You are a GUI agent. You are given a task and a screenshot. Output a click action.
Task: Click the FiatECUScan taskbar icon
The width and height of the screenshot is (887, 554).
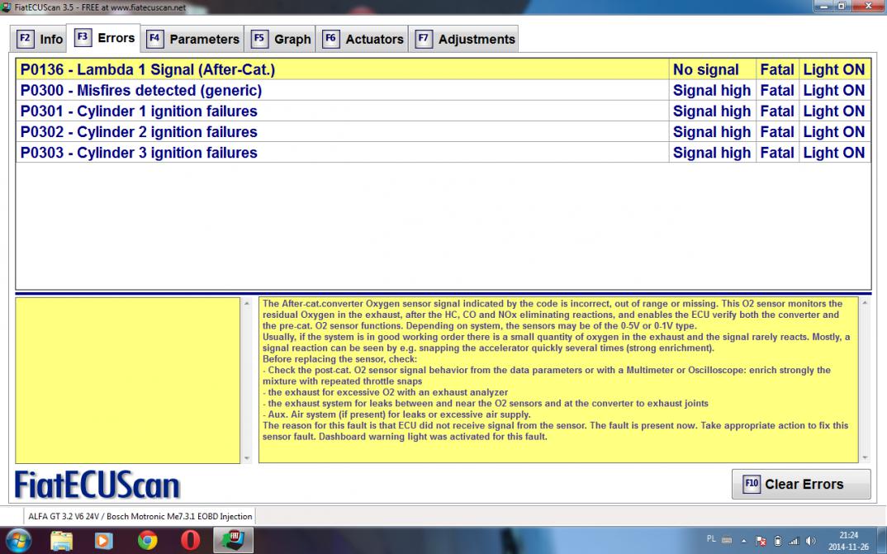coord(233,540)
